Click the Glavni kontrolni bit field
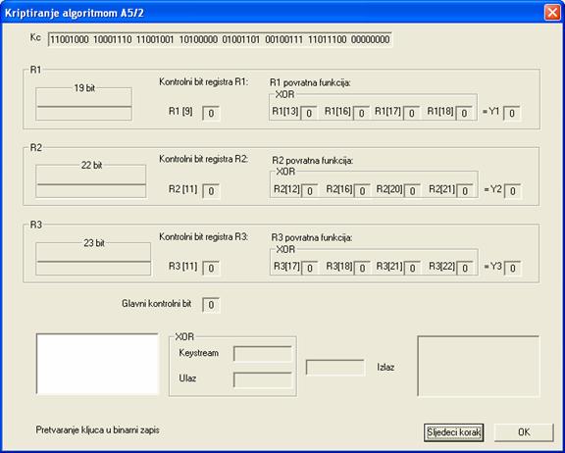 pyautogui.click(x=211, y=305)
